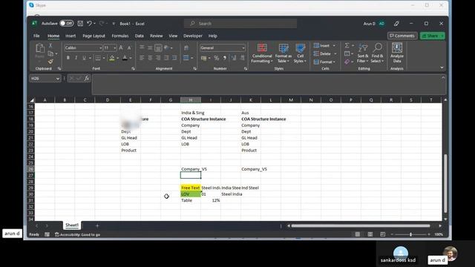Click the Save icon in title bar

[80, 23]
